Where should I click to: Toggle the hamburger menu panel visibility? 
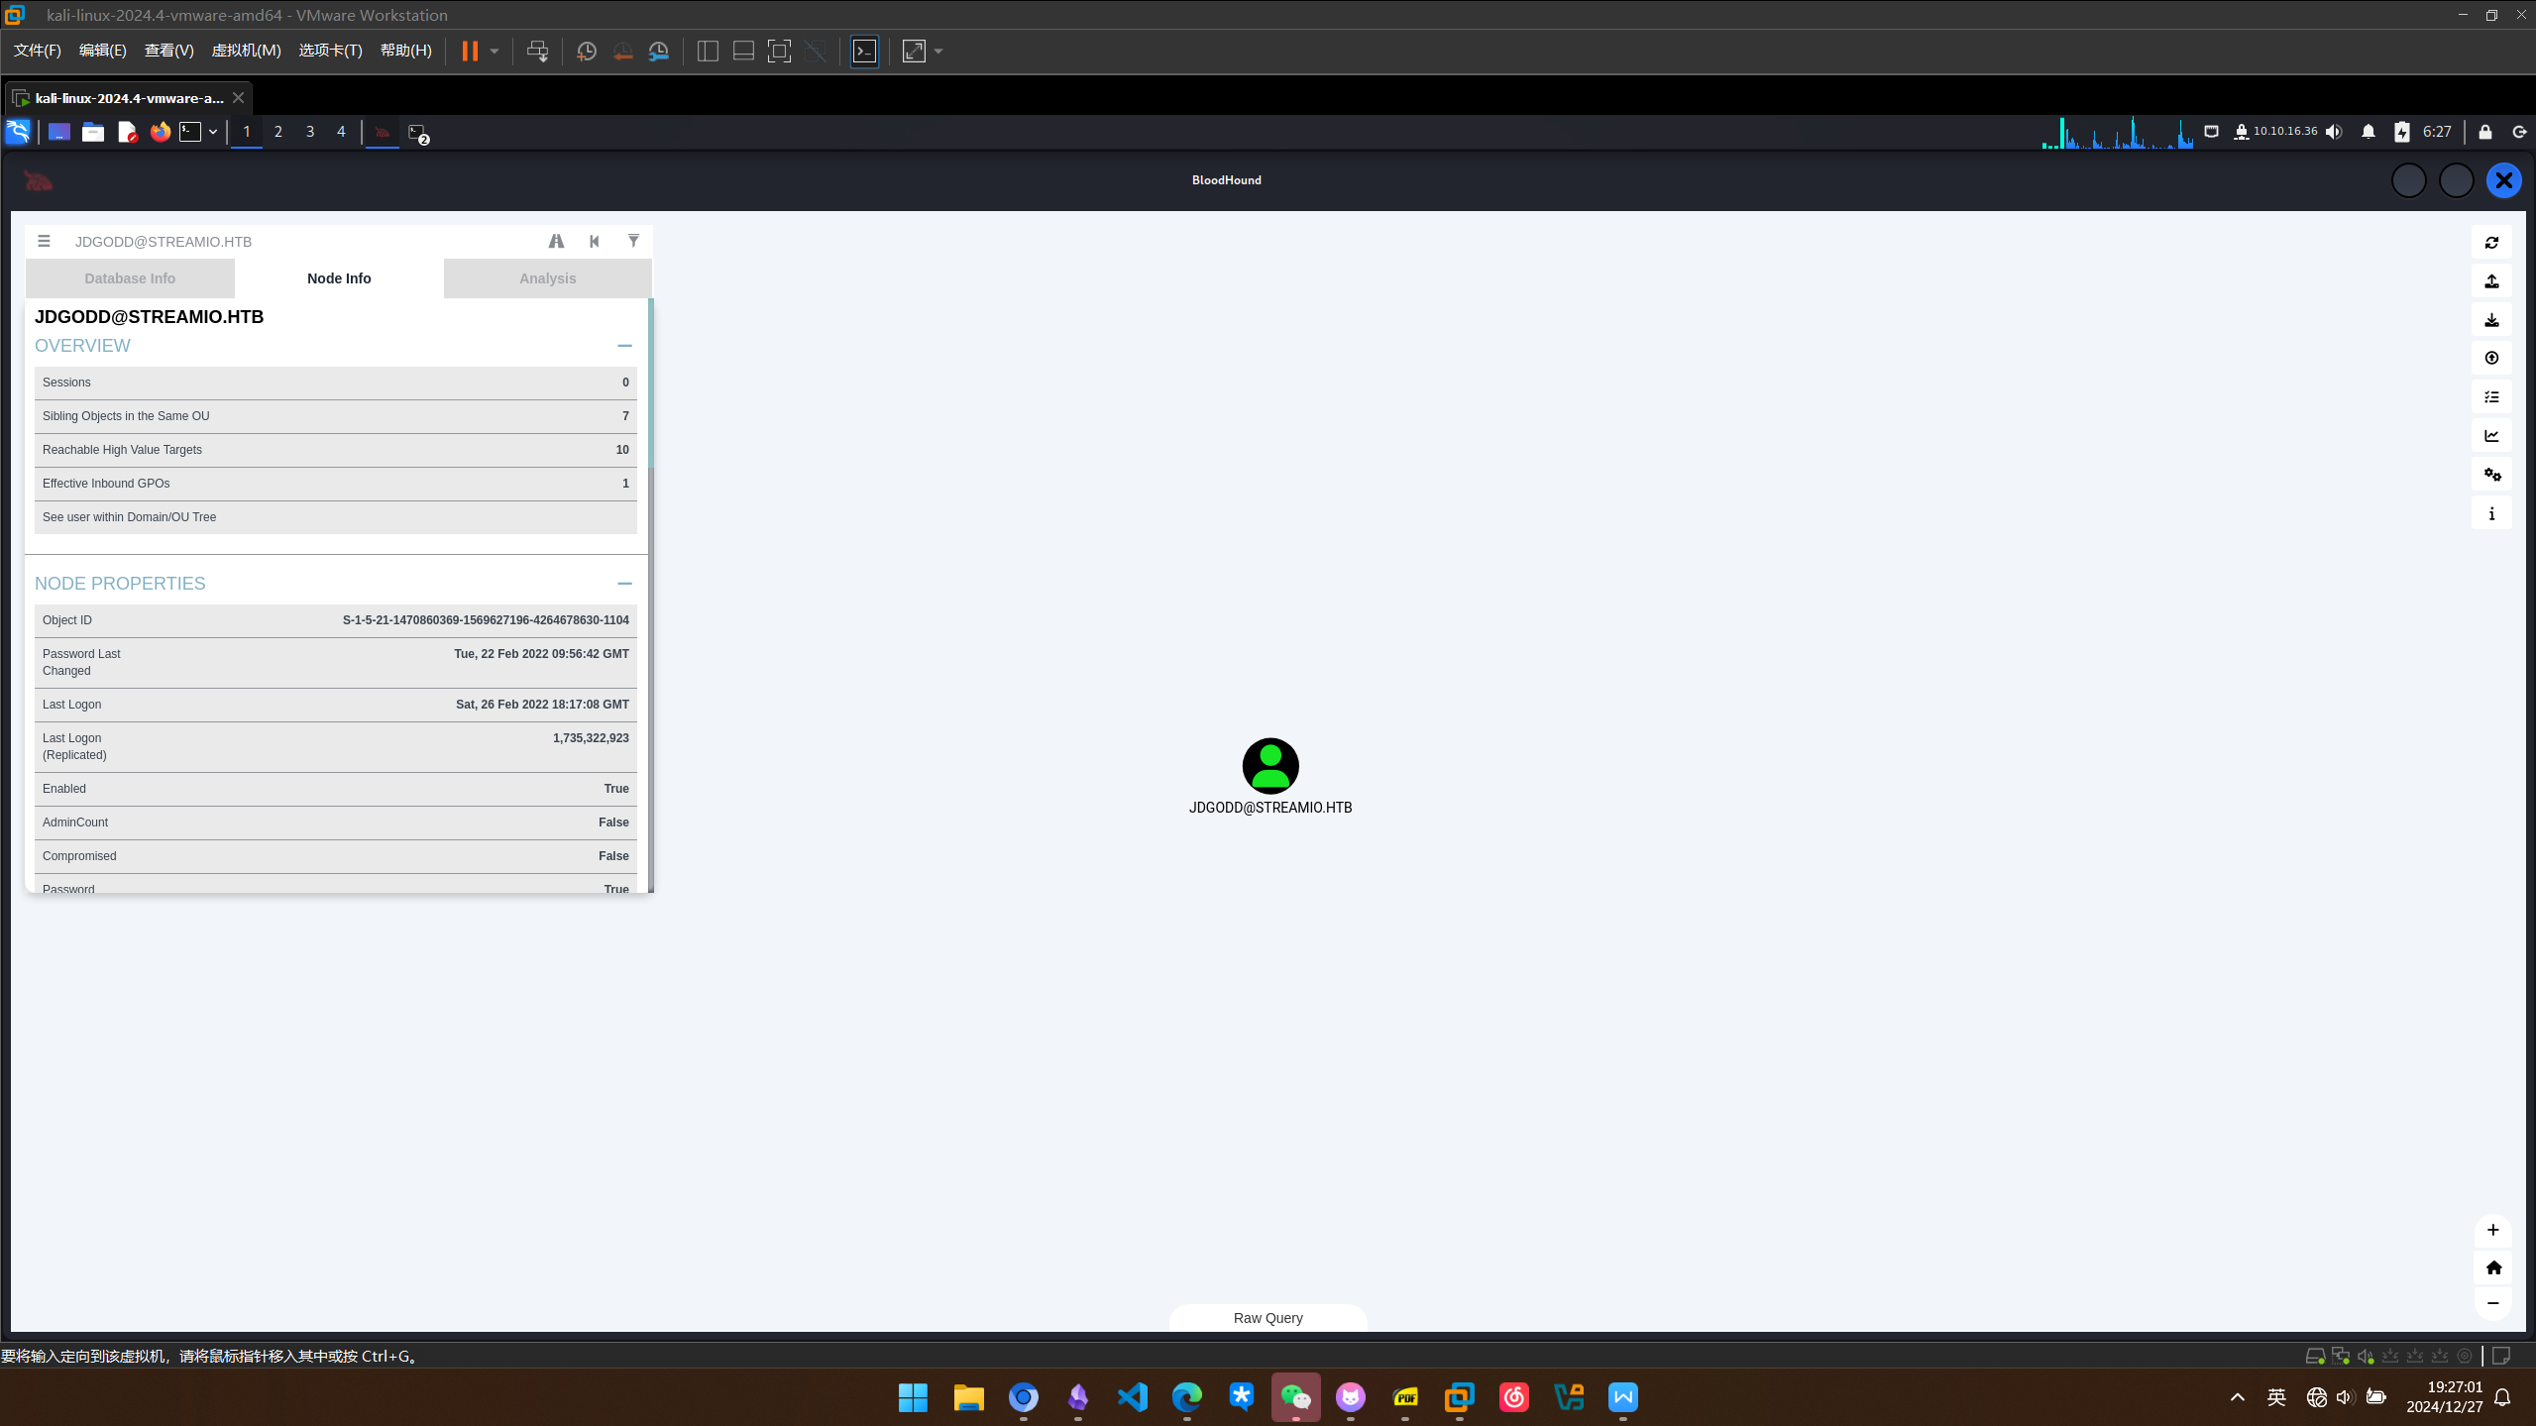44,241
